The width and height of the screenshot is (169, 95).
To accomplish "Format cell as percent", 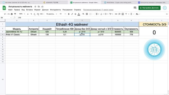I will 31,14.
